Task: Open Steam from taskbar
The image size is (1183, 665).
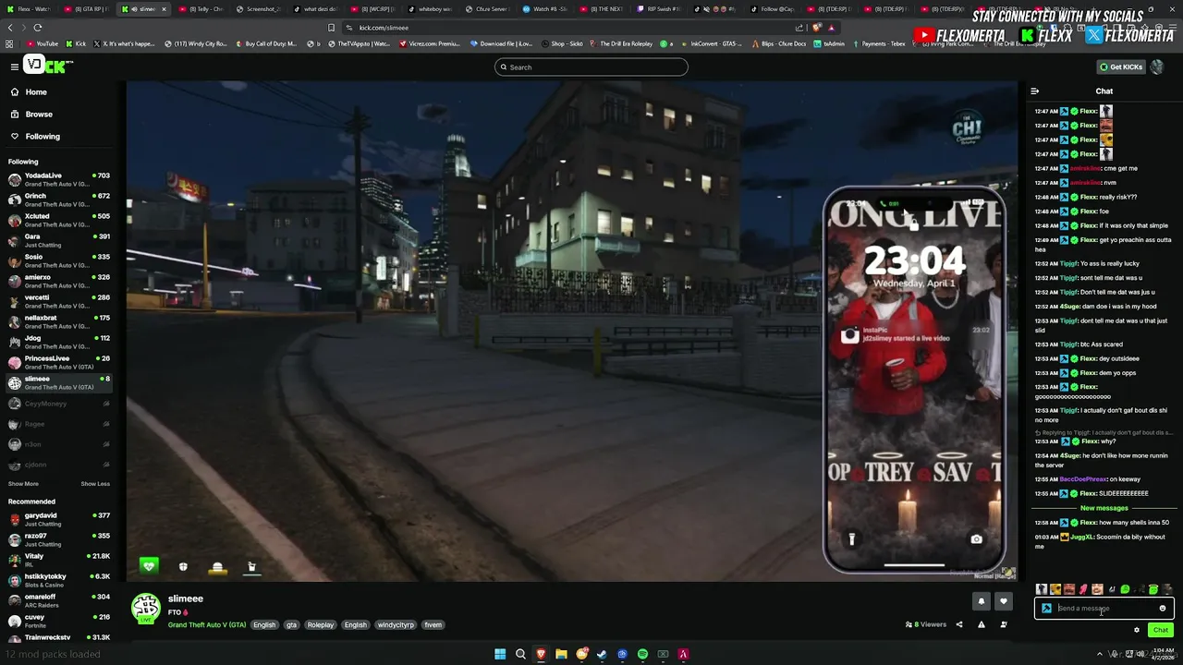Action: [x=602, y=654]
